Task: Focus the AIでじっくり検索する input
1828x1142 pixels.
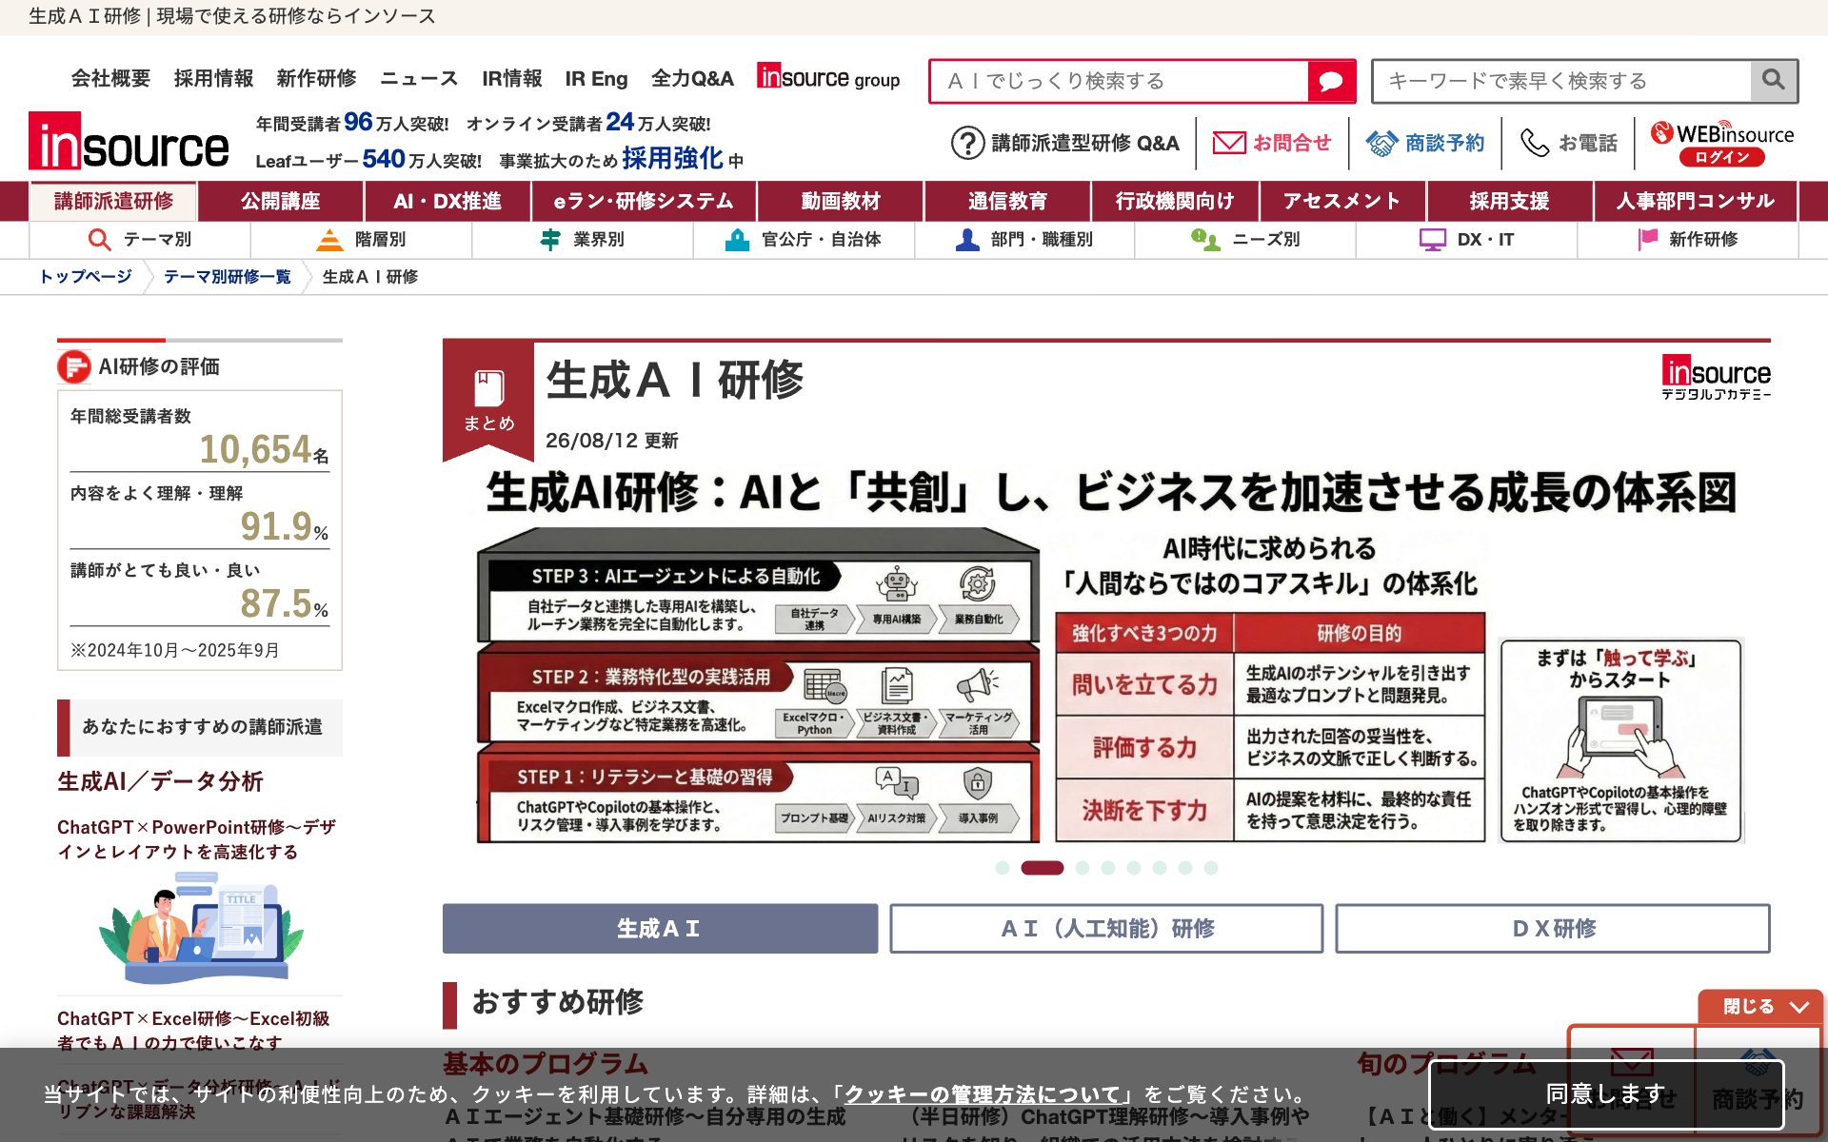Action: pos(1119,81)
